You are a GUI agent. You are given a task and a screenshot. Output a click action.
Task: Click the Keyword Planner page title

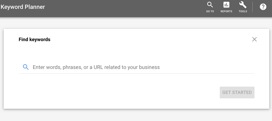(x=23, y=7)
